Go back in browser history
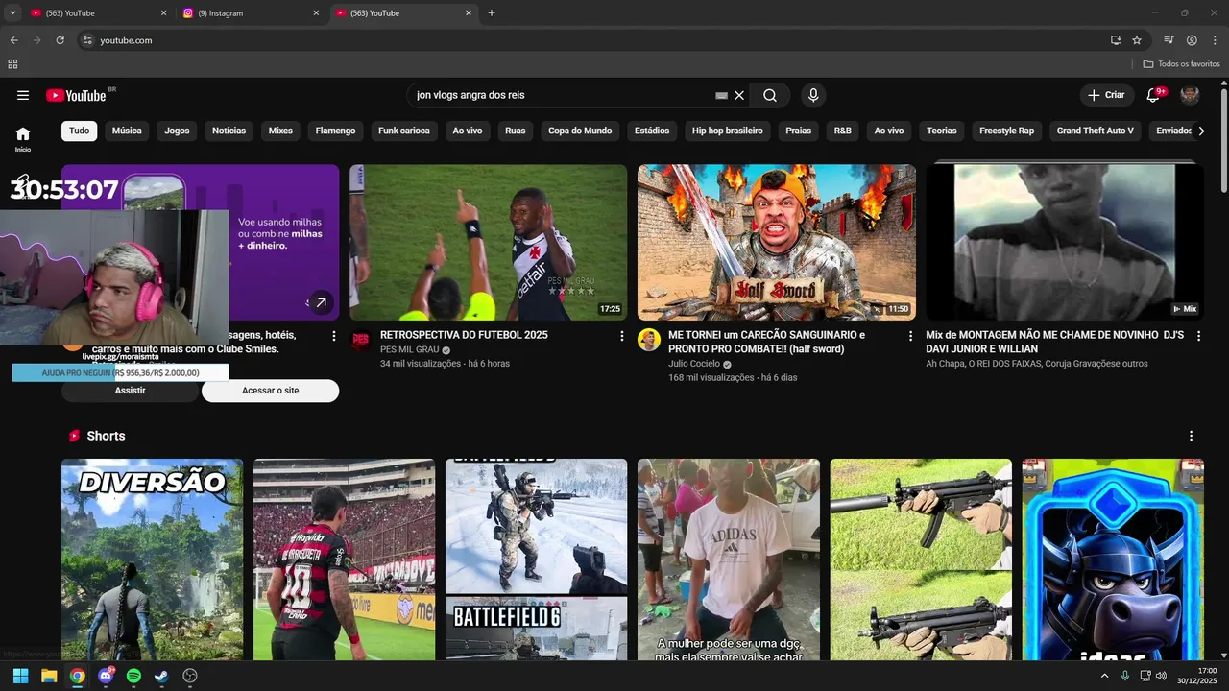The height and width of the screenshot is (691, 1229). click(13, 40)
